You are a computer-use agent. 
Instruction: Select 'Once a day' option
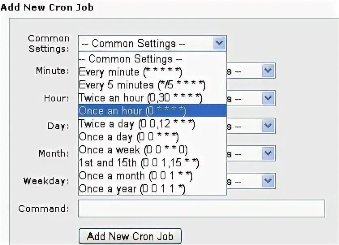(x=129, y=137)
